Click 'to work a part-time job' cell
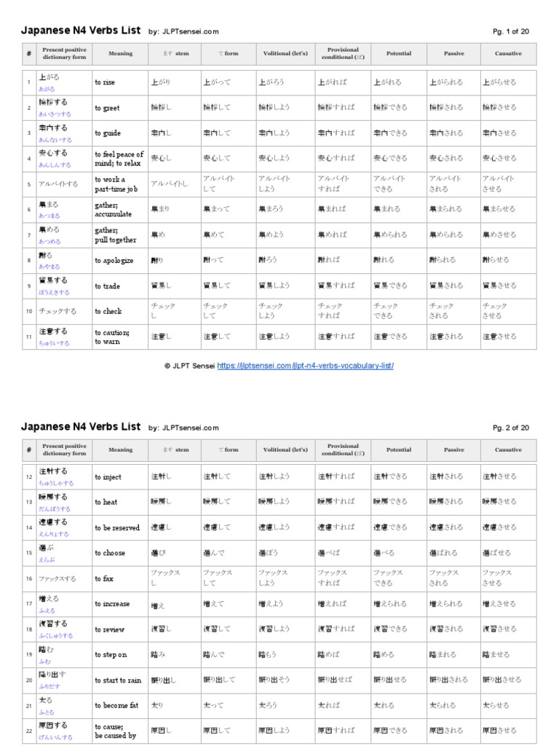Image resolution: width=559 pixels, height=746 pixels. [x=120, y=184]
